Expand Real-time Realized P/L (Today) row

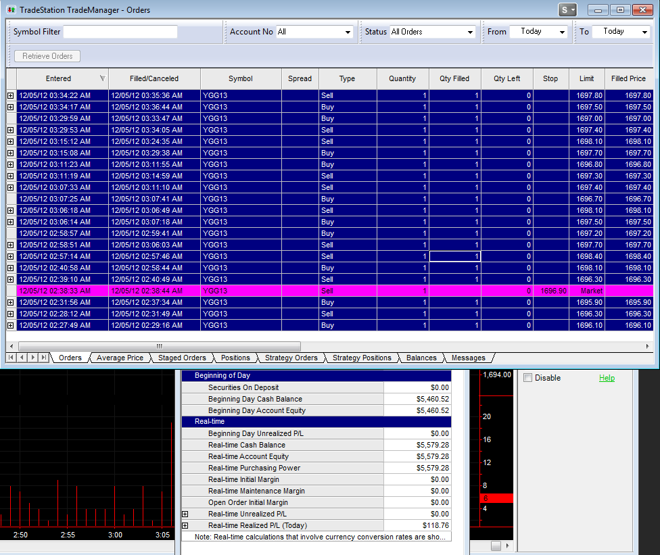point(185,525)
